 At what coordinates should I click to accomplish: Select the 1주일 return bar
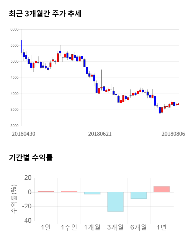[x=69, y=192]
